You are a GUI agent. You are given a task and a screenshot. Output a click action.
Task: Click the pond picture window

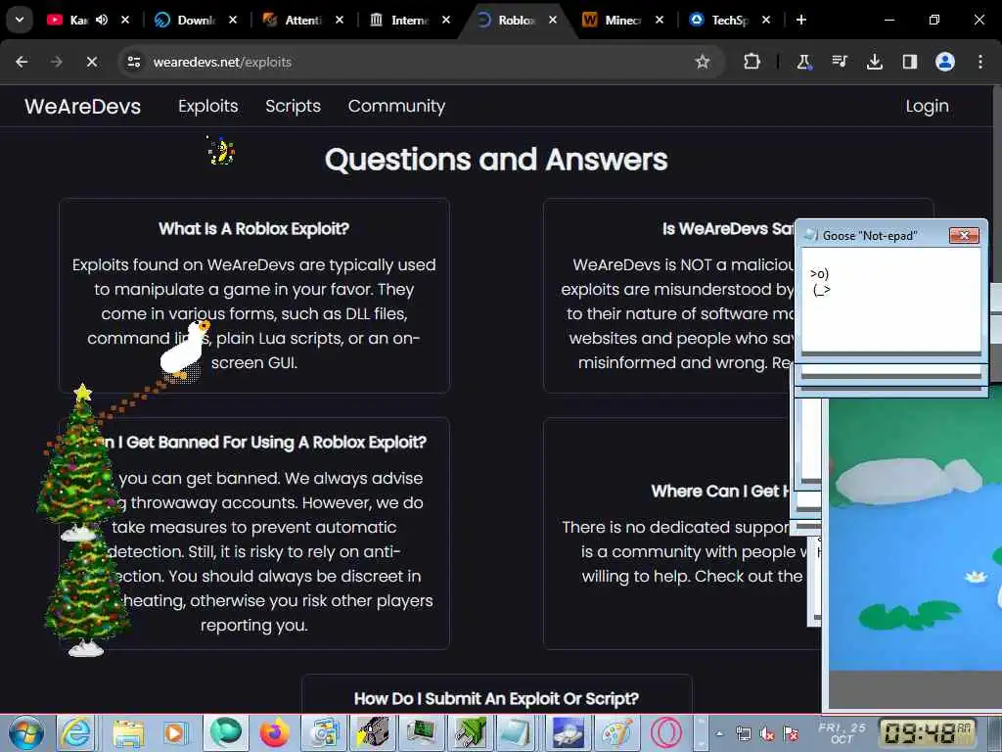[914, 550]
